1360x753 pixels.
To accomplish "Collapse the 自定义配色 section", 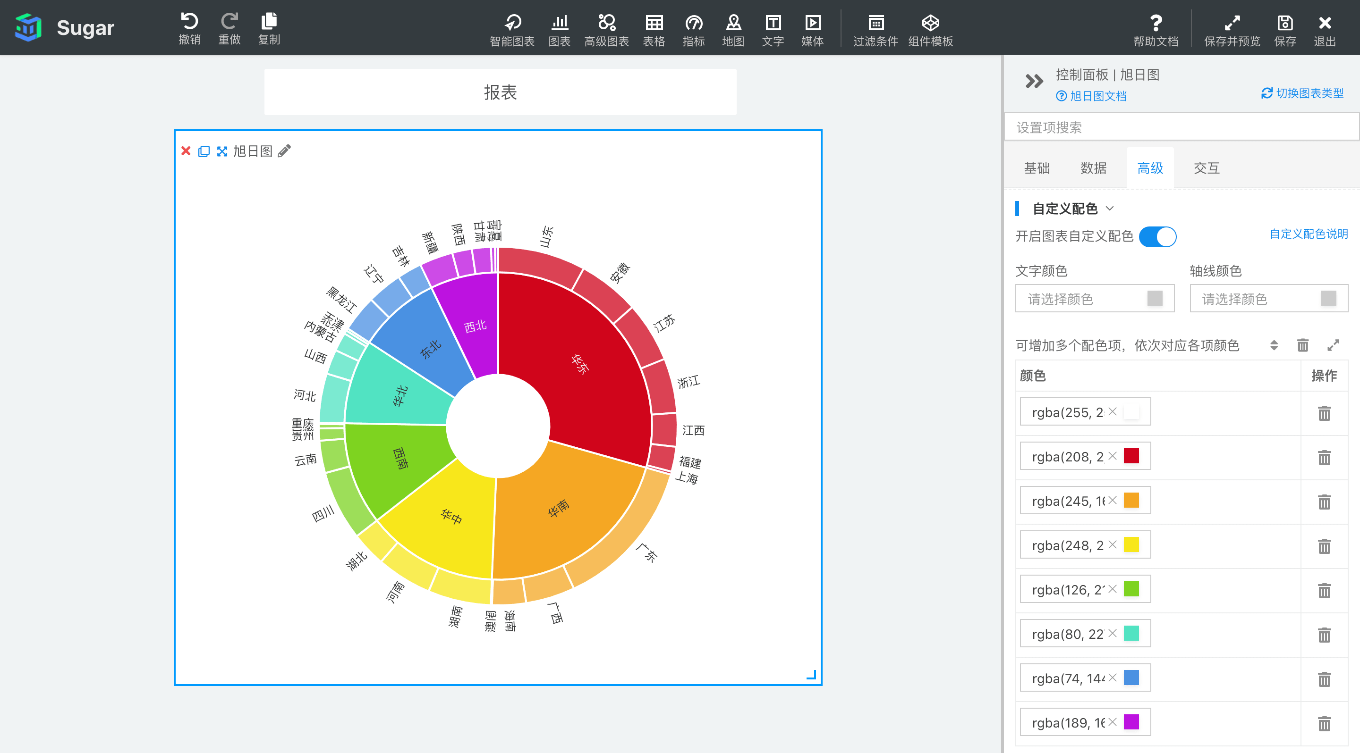I will click(x=1110, y=208).
